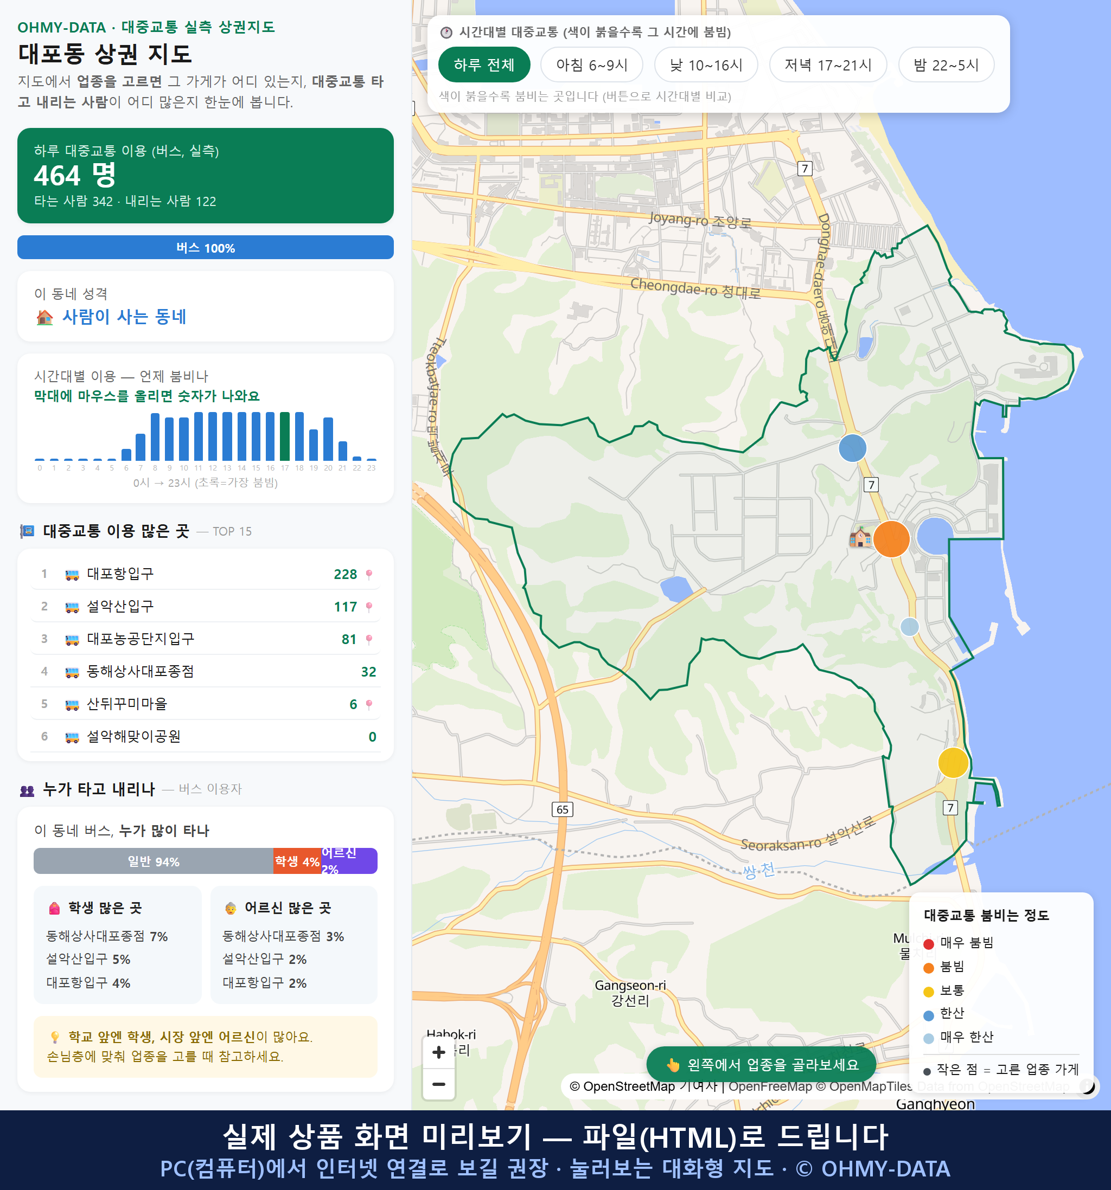Click 대포항입구 2% under 어르신 많은 곳

(264, 983)
